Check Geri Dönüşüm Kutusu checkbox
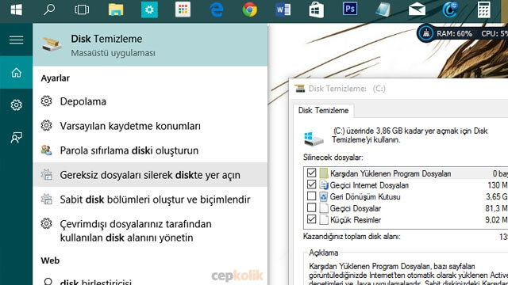 click(x=311, y=196)
